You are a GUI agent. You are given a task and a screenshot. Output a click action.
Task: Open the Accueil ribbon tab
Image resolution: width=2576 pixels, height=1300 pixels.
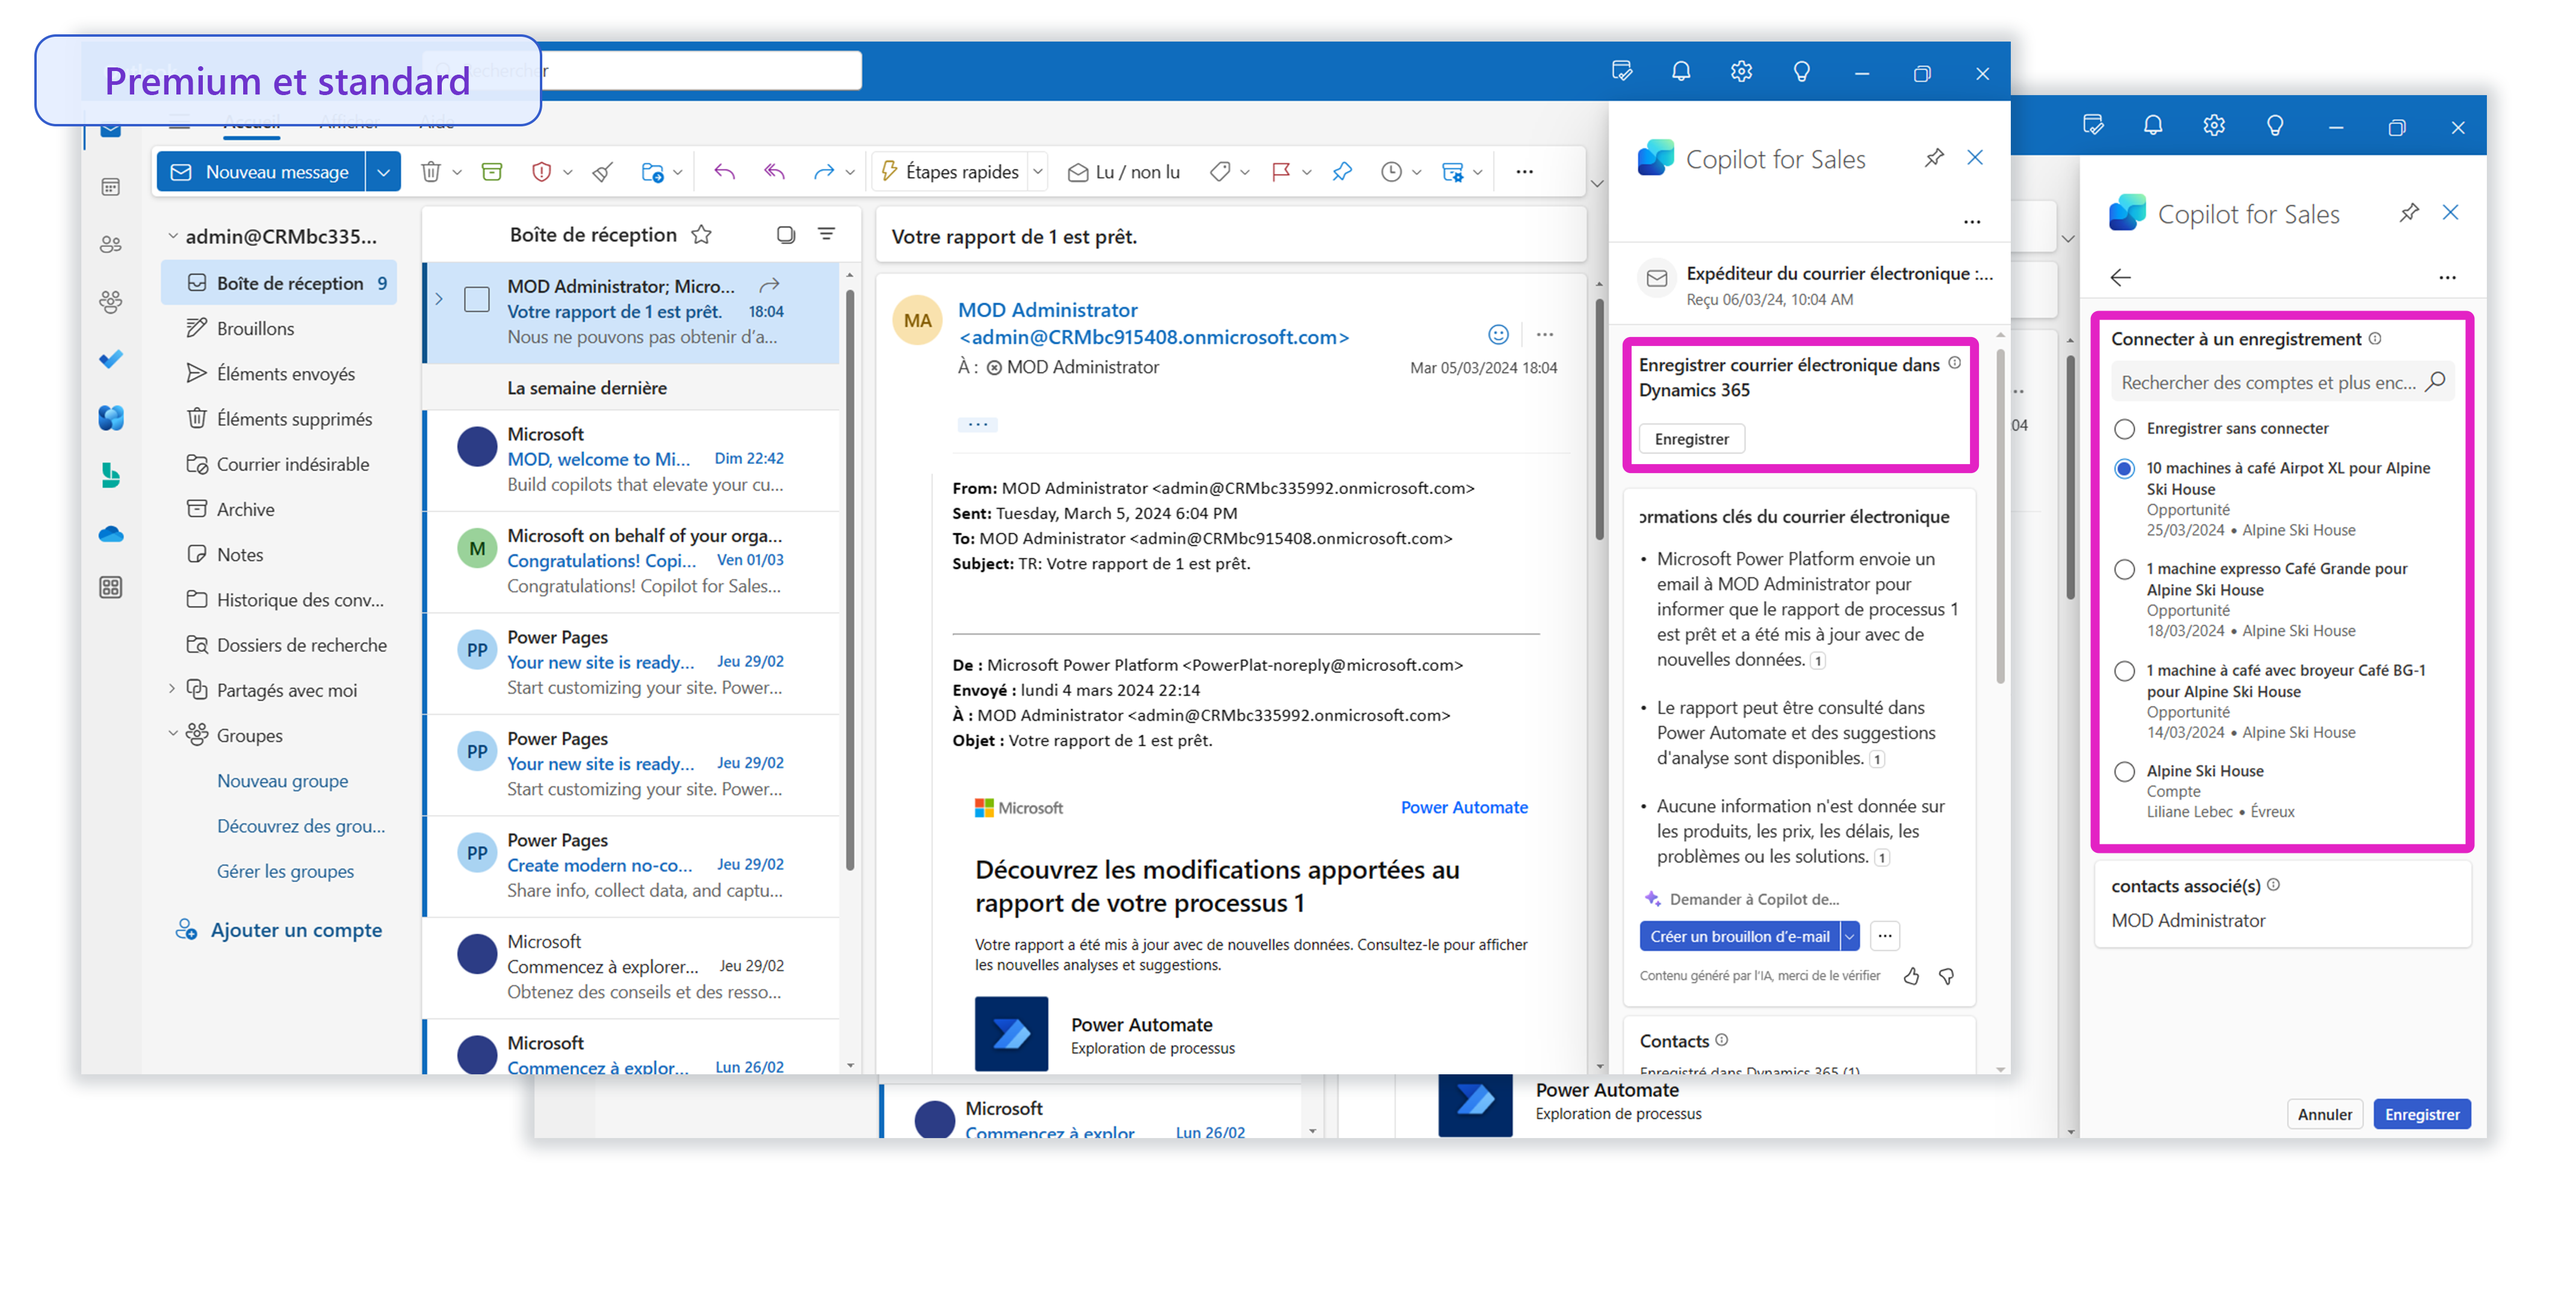click(x=251, y=122)
